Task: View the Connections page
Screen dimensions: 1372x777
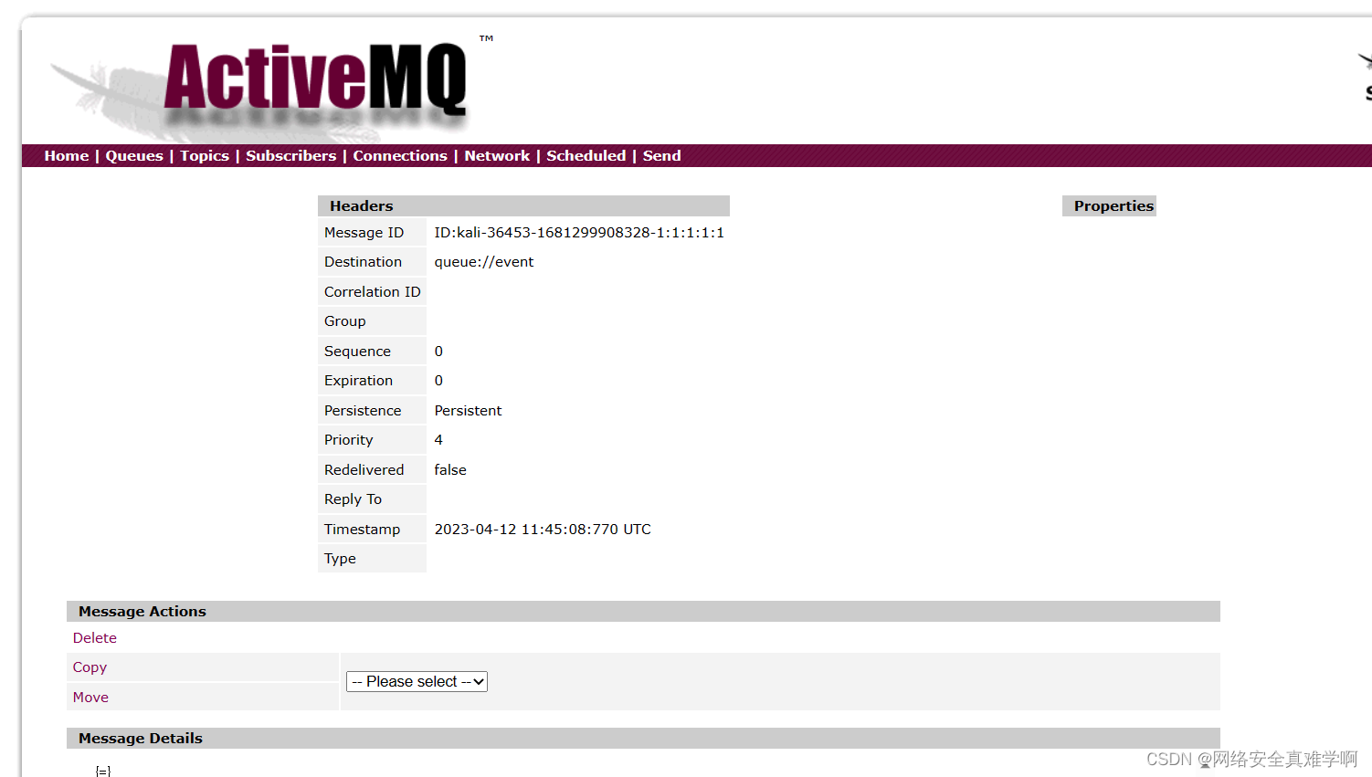Action: 399,155
